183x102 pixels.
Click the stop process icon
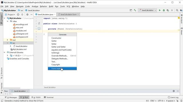coord(172,10)
